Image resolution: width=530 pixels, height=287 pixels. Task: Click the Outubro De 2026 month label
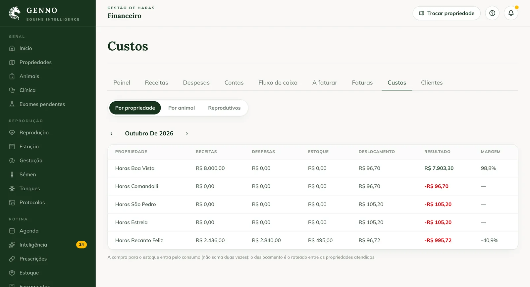point(149,133)
